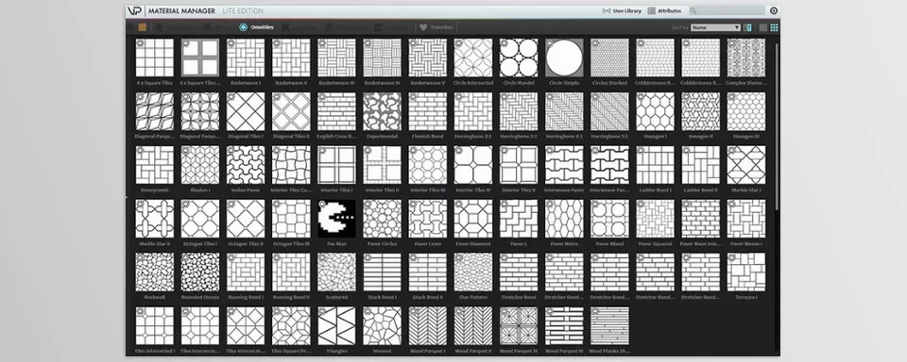Image resolution: width=907 pixels, height=362 pixels.
Task: Select the Triangles pattern
Action: (x=336, y=325)
